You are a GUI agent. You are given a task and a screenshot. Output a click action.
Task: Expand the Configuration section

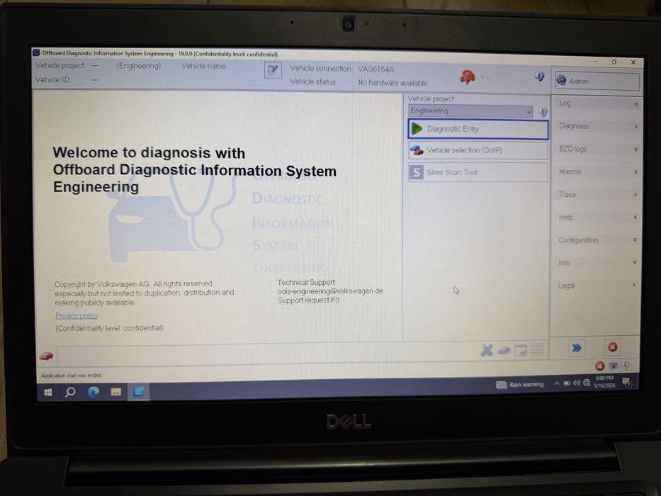[x=597, y=240]
